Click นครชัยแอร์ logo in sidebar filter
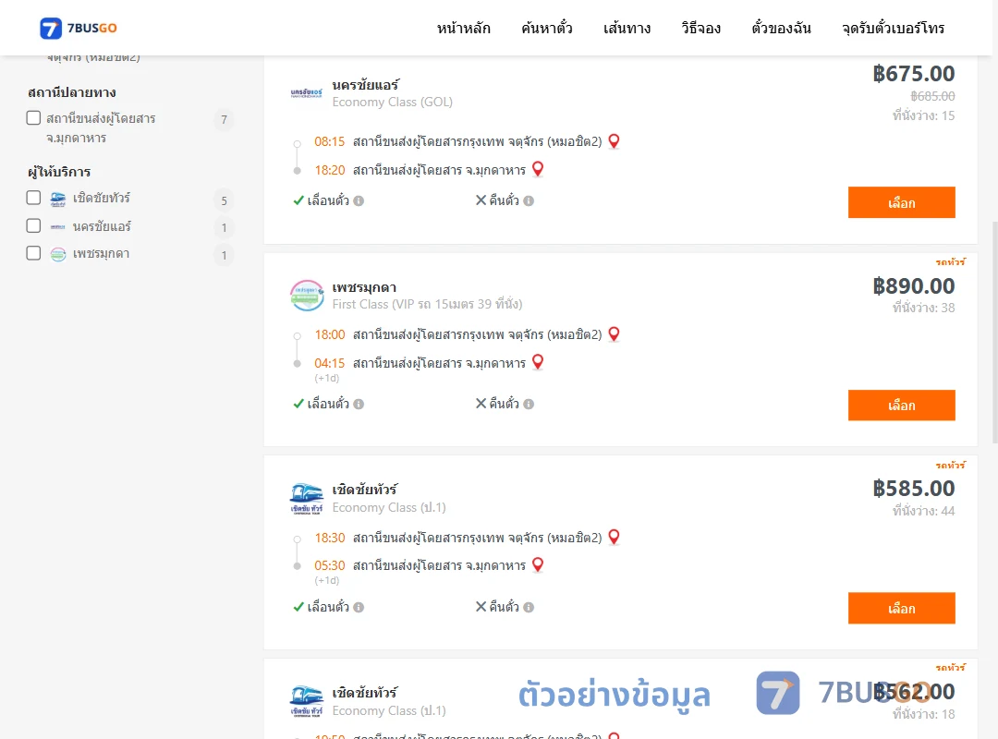 58,226
